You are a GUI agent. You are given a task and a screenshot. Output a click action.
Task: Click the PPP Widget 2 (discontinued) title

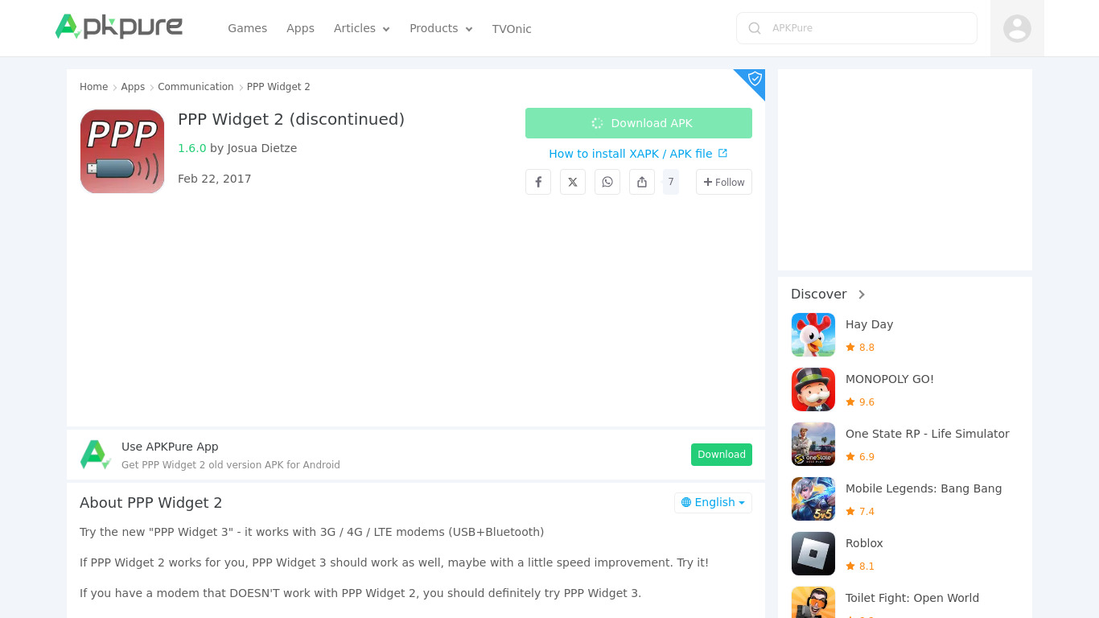(291, 119)
